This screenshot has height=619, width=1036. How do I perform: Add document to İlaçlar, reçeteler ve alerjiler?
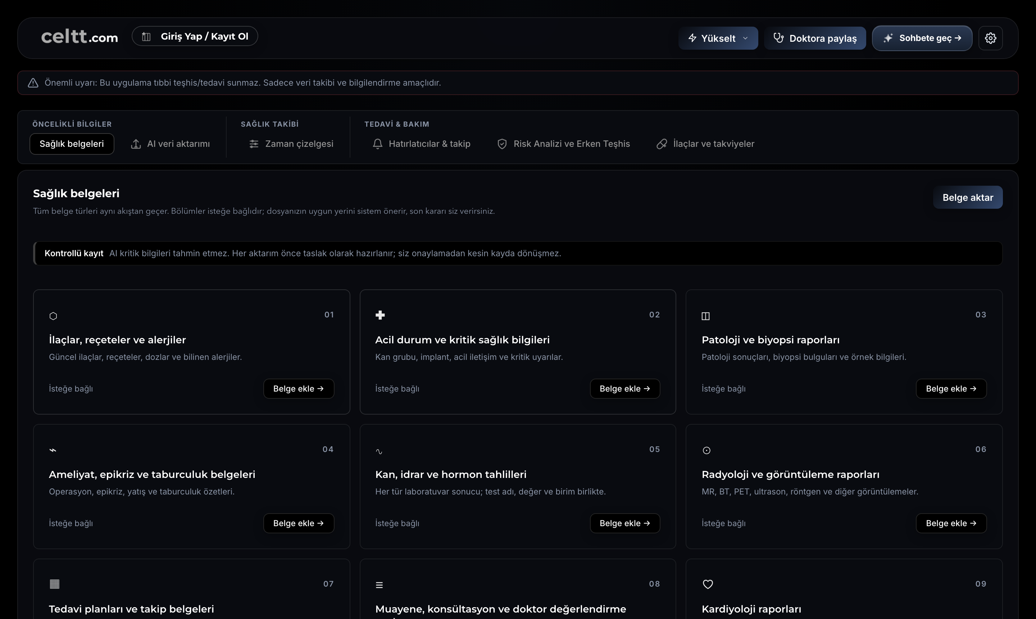299,388
